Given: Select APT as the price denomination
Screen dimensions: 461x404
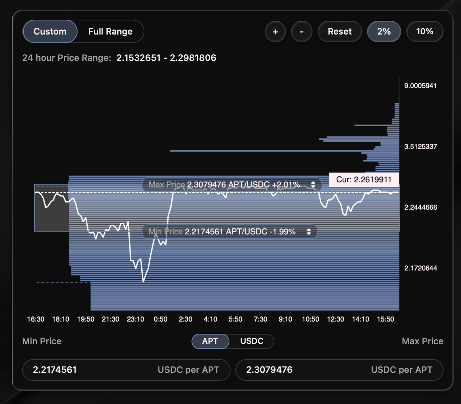Looking at the screenshot, I should [x=210, y=341].
